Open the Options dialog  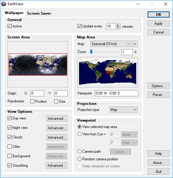[x=158, y=86]
